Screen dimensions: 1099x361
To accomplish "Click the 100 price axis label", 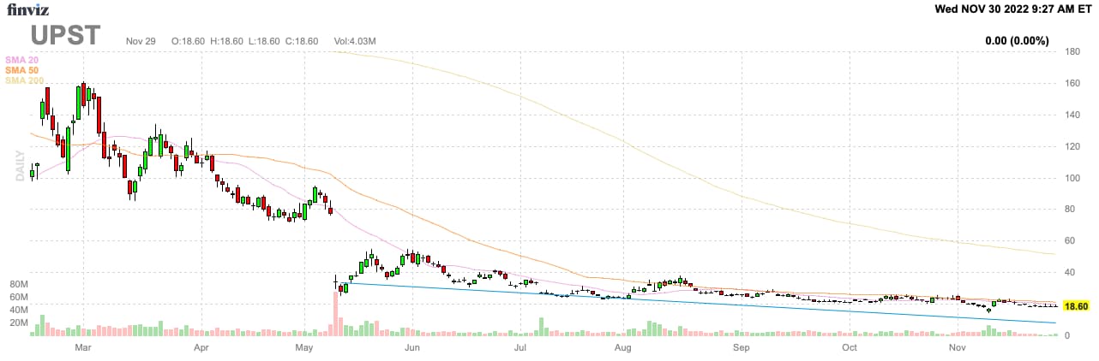I will coord(1072,178).
